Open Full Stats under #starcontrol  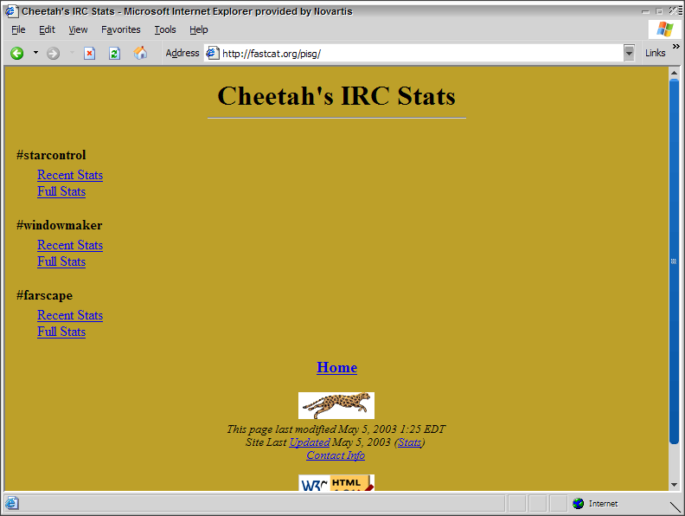coord(61,191)
